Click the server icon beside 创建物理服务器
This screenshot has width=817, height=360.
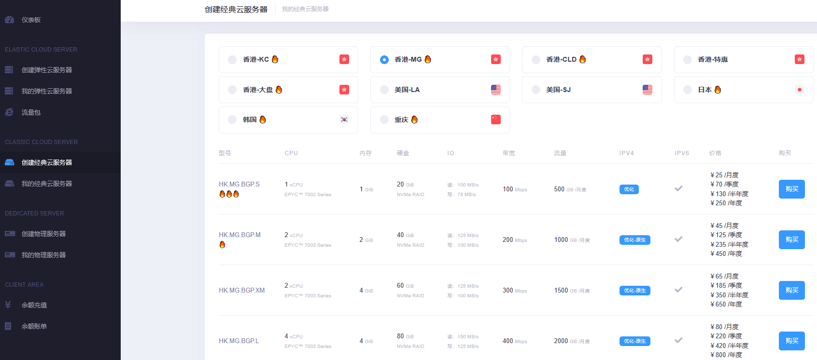[x=10, y=234]
